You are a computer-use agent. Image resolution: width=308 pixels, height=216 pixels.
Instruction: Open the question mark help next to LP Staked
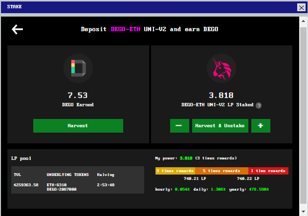(259, 105)
